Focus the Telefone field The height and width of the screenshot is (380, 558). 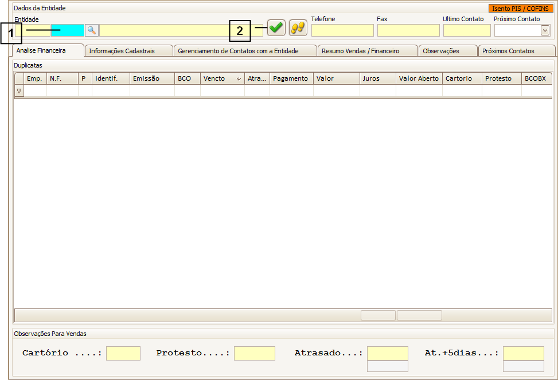(x=342, y=30)
